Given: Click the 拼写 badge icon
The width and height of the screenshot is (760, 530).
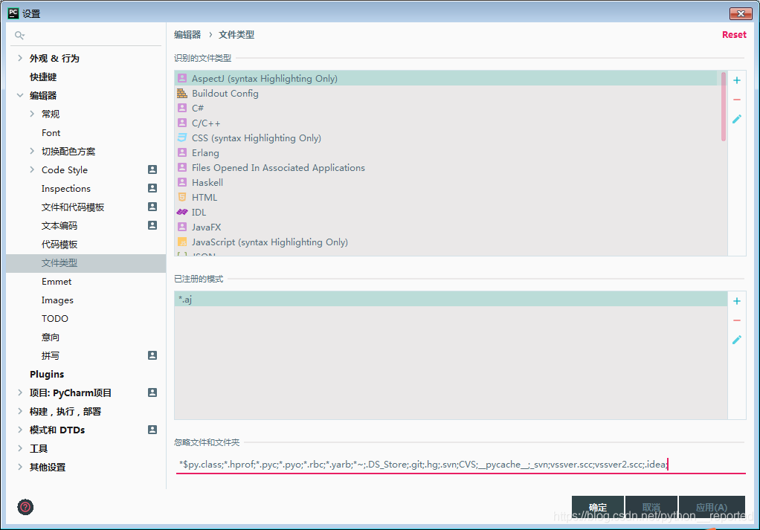Looking at the screenshot, I should [152, 355].
